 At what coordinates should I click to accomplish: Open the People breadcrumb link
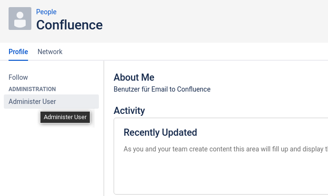[x=46, y=12]
